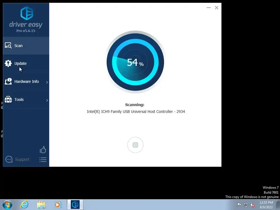Click the Support chat bubble icon
This screenshot has height=210, width=280.
(x=9, y=159)
